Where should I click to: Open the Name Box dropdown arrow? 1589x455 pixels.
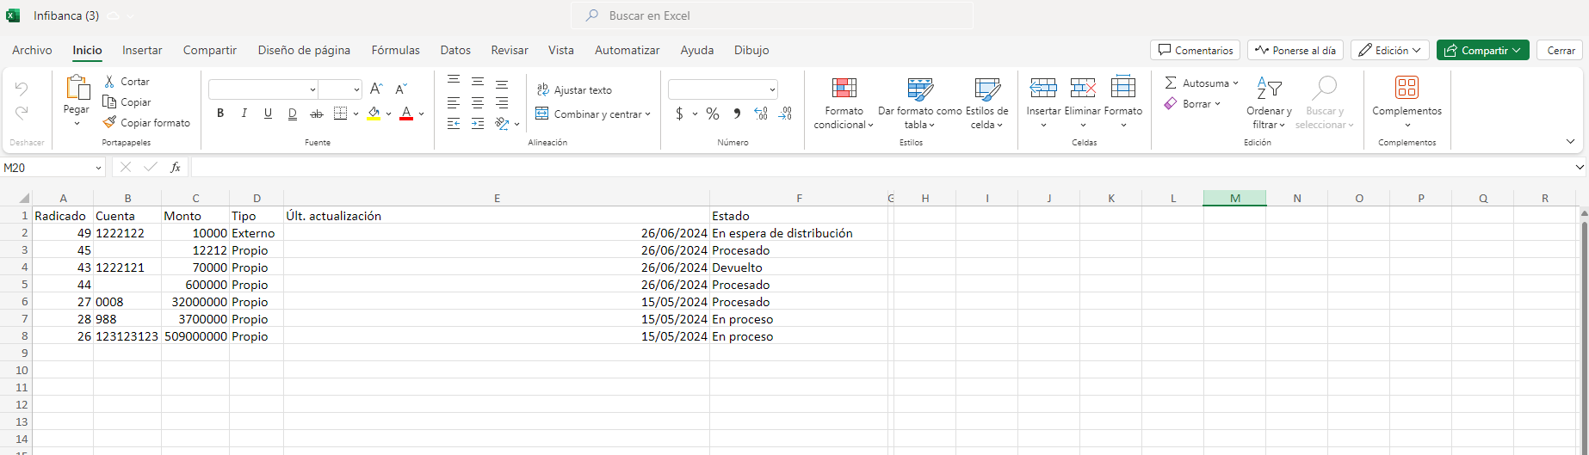[98, 168]
